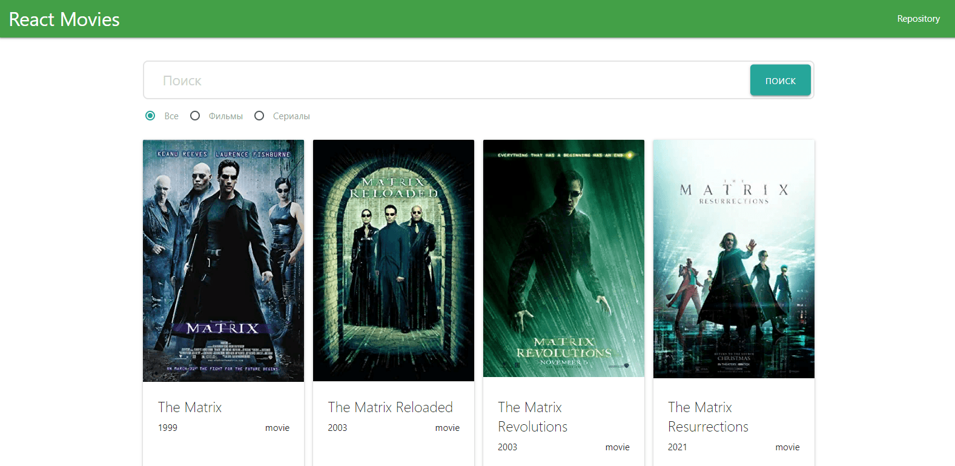Select the Сериалы radio button
The image size is (955, 466).
click(x=259, y=116)
